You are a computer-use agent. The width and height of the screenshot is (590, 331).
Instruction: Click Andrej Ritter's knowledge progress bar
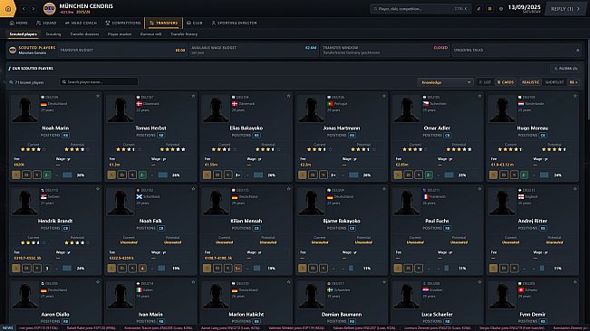(542, 268)
